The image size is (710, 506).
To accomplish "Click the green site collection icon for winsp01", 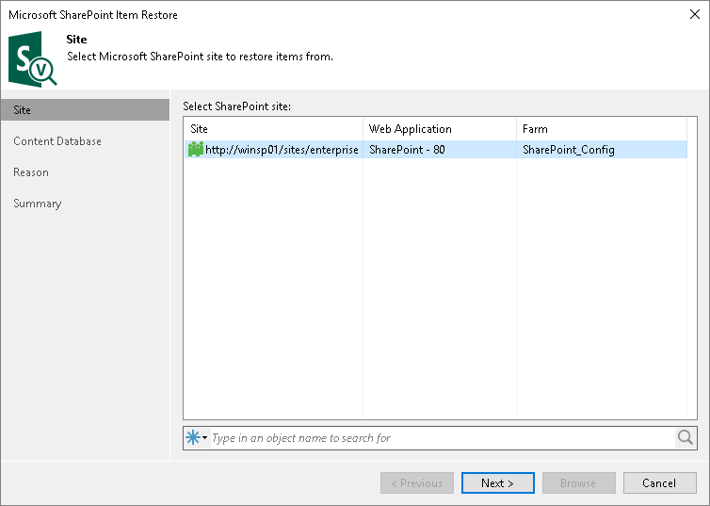I will pos(196,149).
